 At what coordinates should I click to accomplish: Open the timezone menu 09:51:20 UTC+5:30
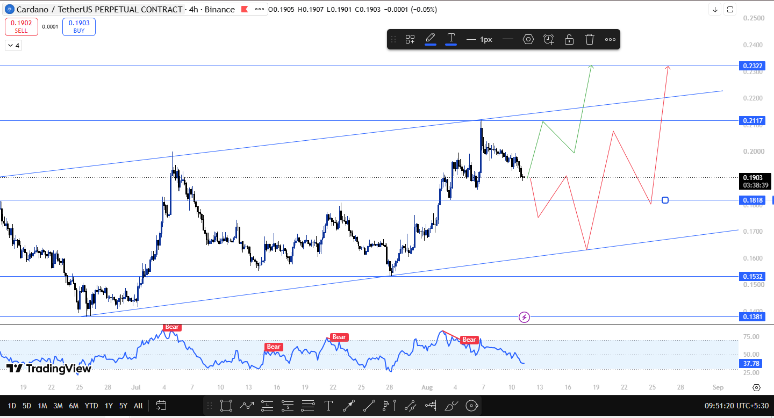[x=736, y=406]
